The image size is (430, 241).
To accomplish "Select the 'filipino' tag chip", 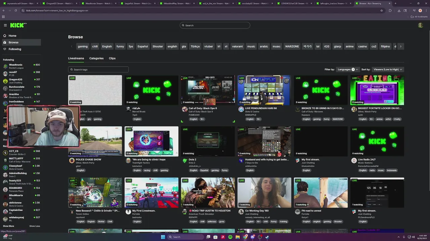I will 385,47.
